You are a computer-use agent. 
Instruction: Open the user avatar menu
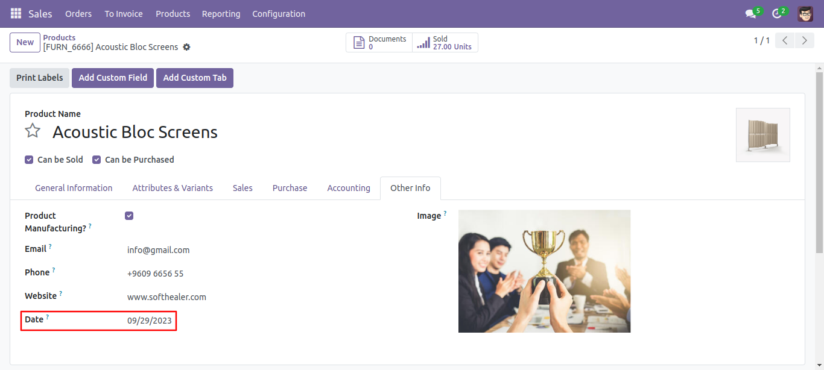pos(805,13)
